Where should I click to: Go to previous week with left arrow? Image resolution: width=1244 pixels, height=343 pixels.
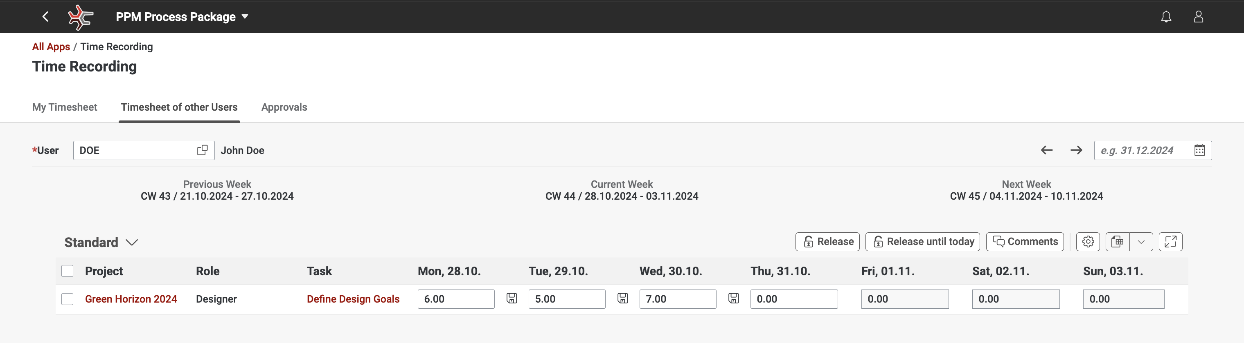(x=1046, y=150)
